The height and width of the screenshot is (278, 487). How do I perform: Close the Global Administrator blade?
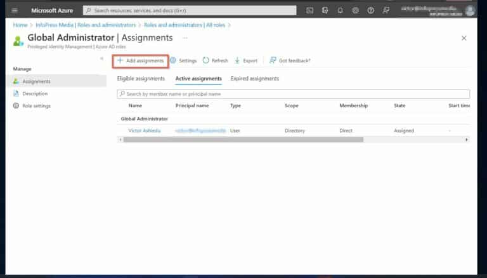464,38
